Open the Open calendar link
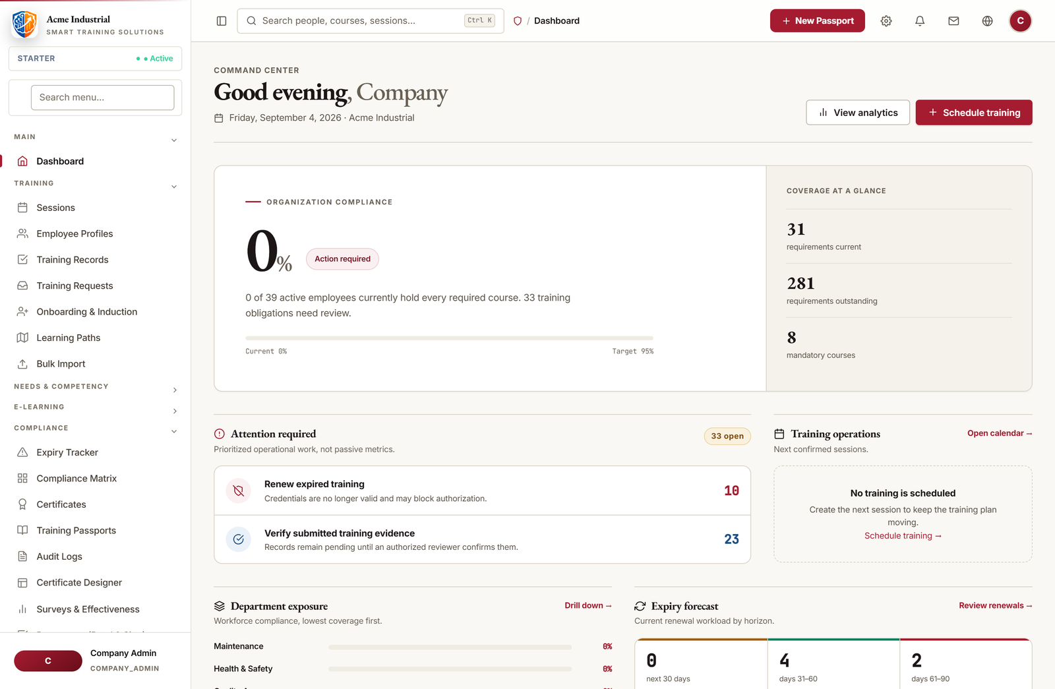1055x689 pixels. click(x=1000, y=433)
